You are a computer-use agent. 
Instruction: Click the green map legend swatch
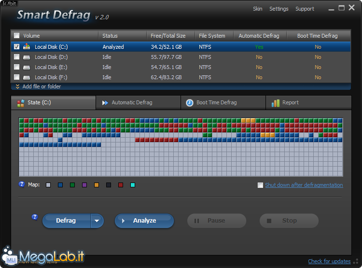[72, 185]
